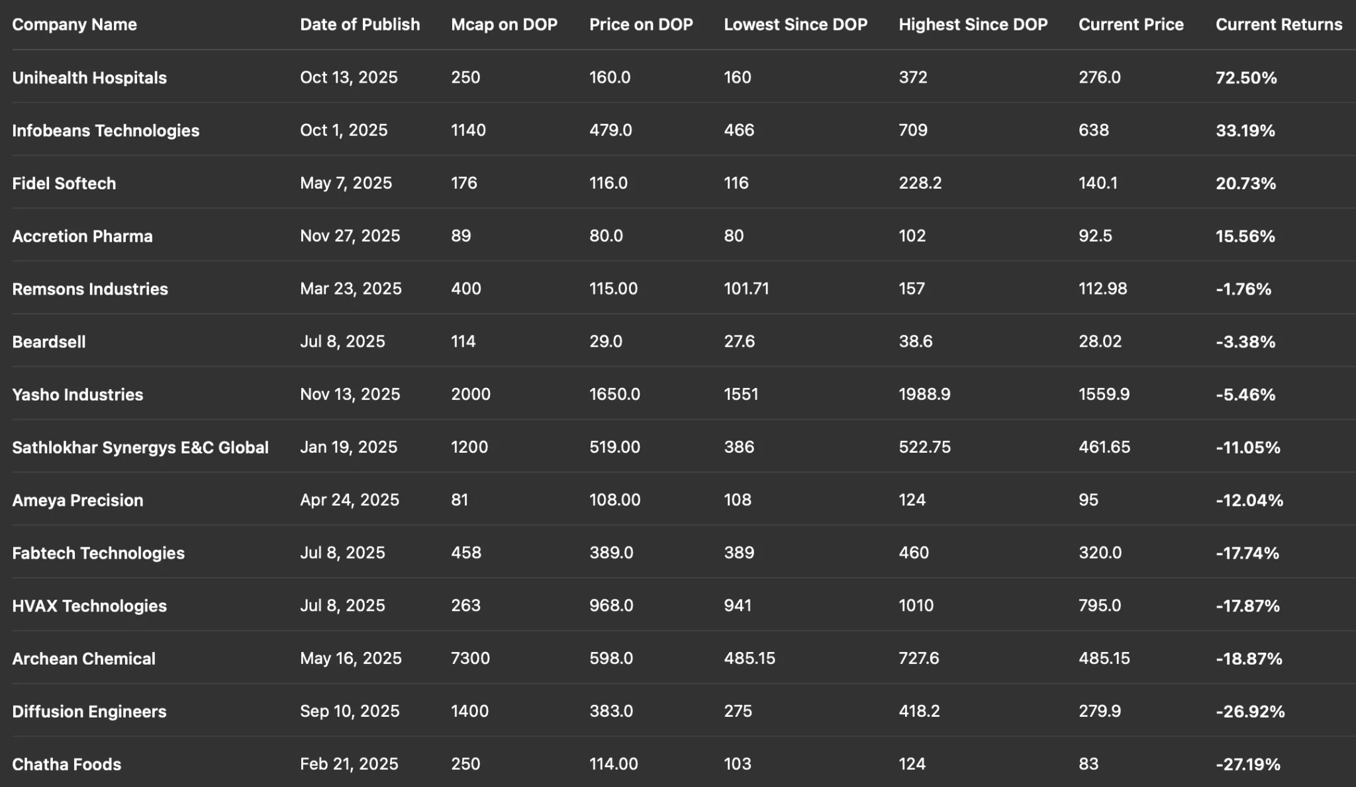Select Yasho Industries in the table
1356x787 pixels.
[x=77, y=394]
